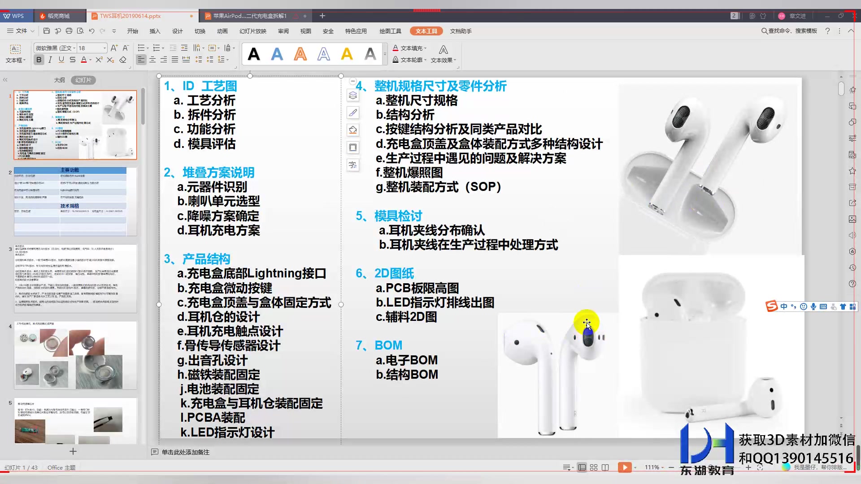This screenshot has width=861, height=484.
Task: Click the Print icon in quick toolbar
Action: [x=69, y=31]
